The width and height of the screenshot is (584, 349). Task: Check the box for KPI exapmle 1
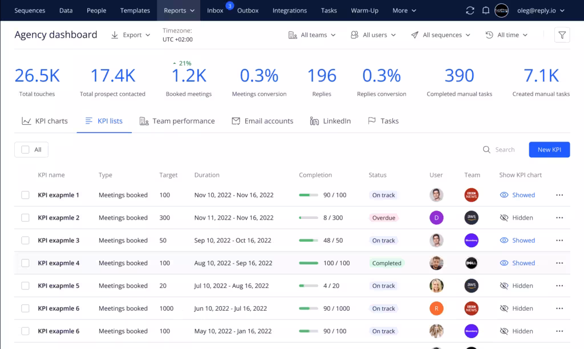(x=25, y=195)
